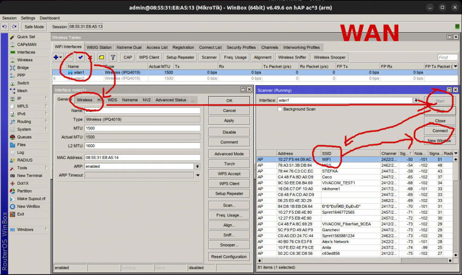Image resolution: width=462 pixels, height=275 pixels.
Task: Open the Settings menu
Action: [x=28, y=18]
